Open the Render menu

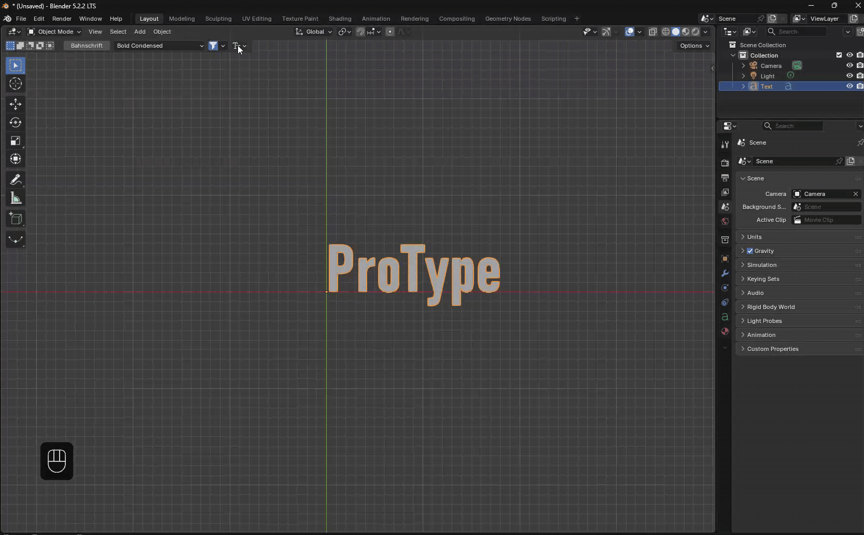click(x=62, y=19)
